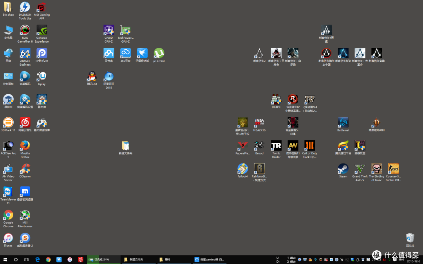Launch 3DMark 11 shortcut
This screenshot has height=264, width=423.
click(8, 124)
